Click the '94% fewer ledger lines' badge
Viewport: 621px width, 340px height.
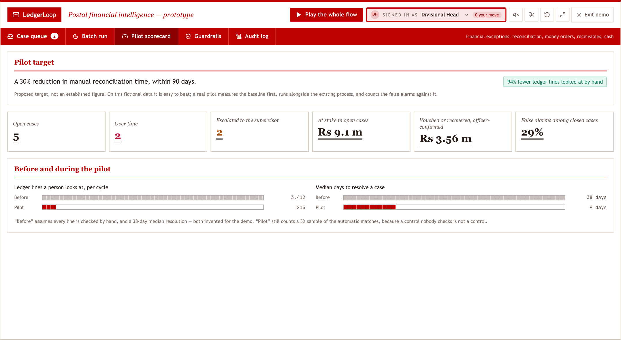point(555,82)
